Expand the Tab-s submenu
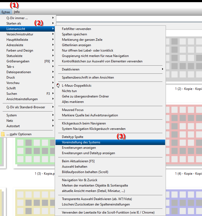The height and width of the screenshot is (216, 202). point(27,67)
